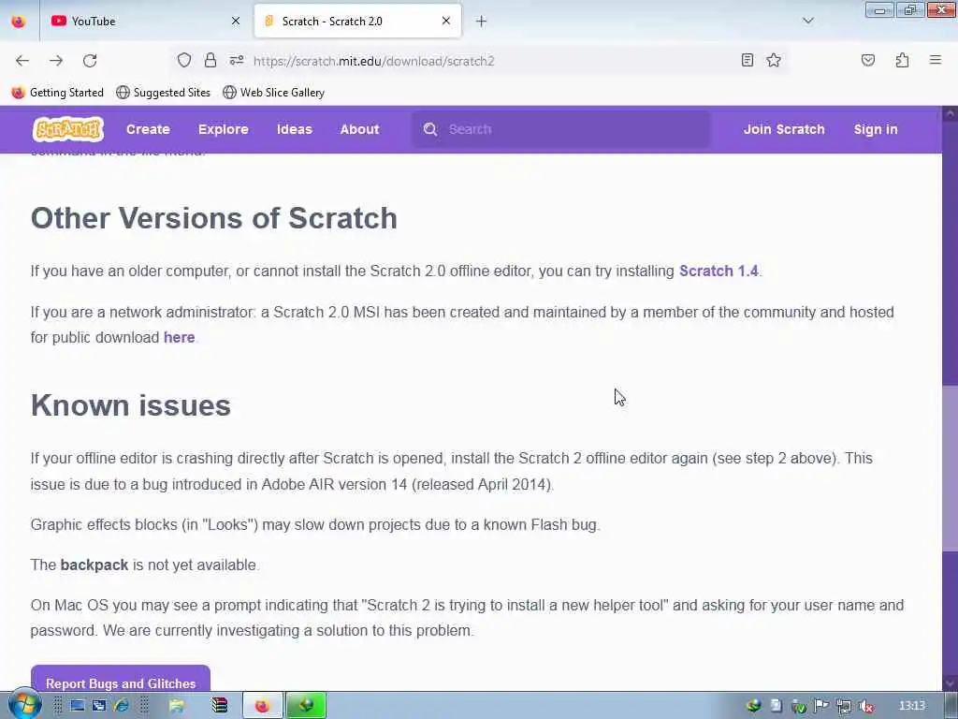
Task: Bookmark this page with the star icon
Action: point(774,60)
